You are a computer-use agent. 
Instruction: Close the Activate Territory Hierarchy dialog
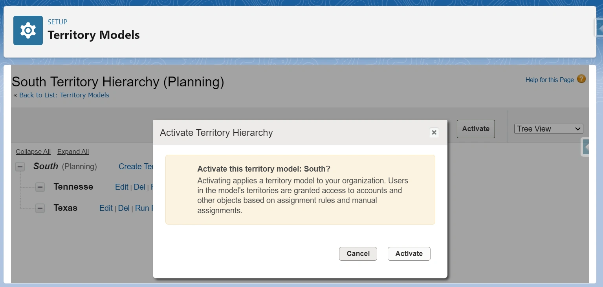(x=434, y=132)
